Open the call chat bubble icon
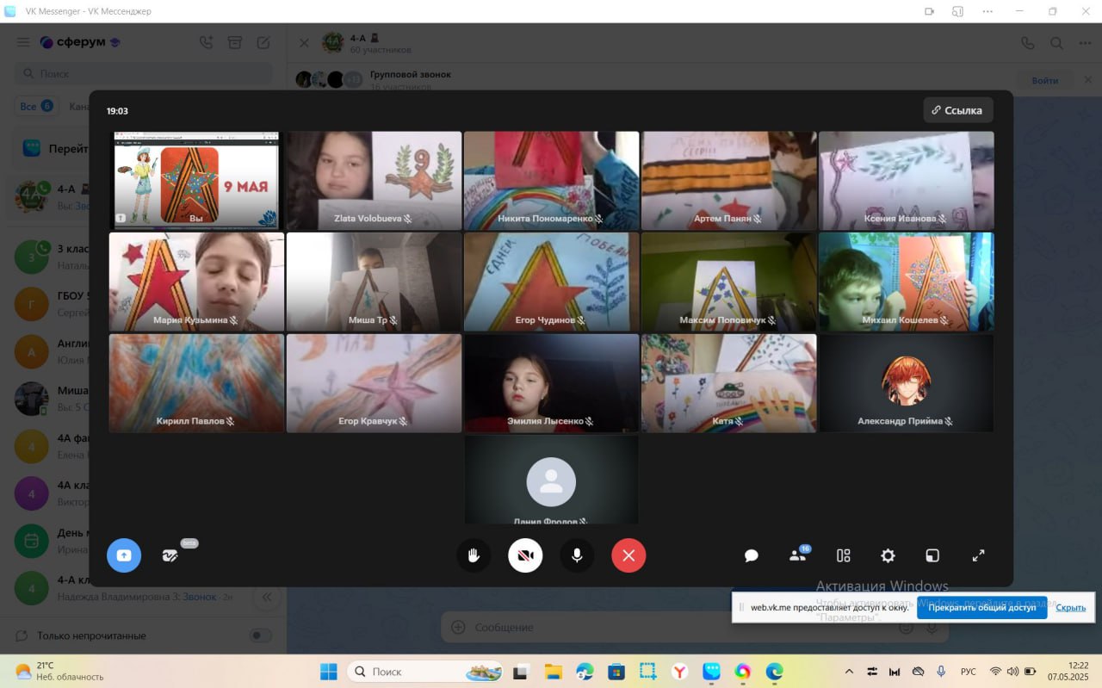The height and width of the screenshot is (688, 1102). pyautogui.click(x=752, y=555)
